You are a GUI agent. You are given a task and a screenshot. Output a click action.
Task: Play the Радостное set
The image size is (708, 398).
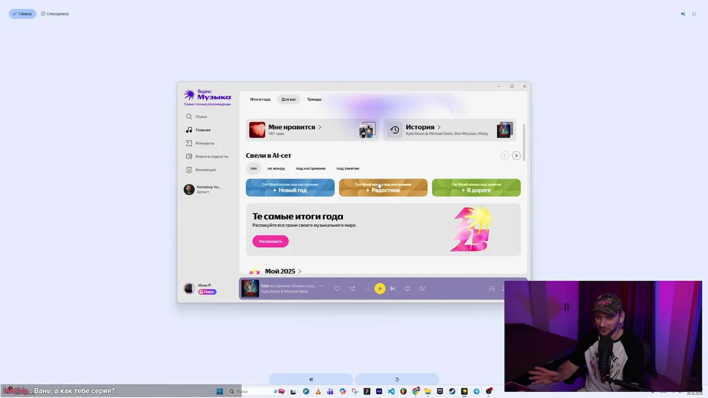tap(383, 187)
